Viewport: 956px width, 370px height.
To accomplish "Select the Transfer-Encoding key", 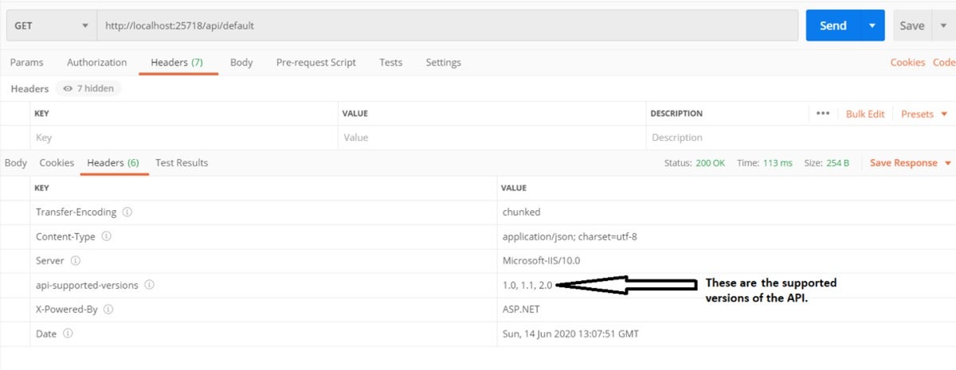I will point(76,212).
